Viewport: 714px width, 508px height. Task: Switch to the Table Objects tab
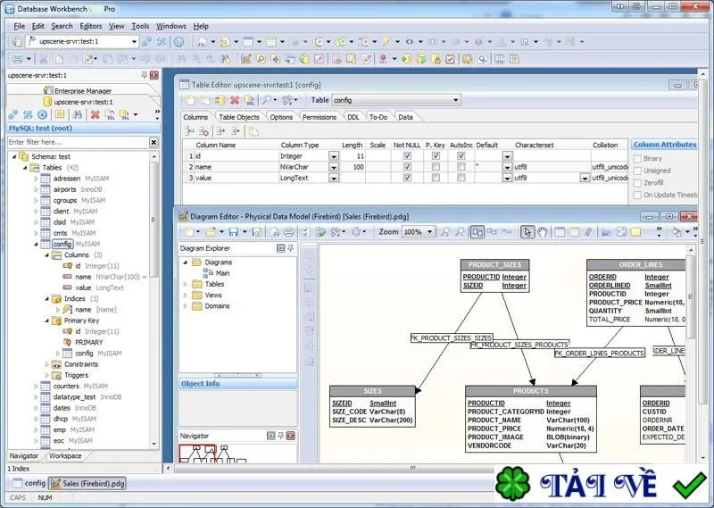(x=238, y=117)
